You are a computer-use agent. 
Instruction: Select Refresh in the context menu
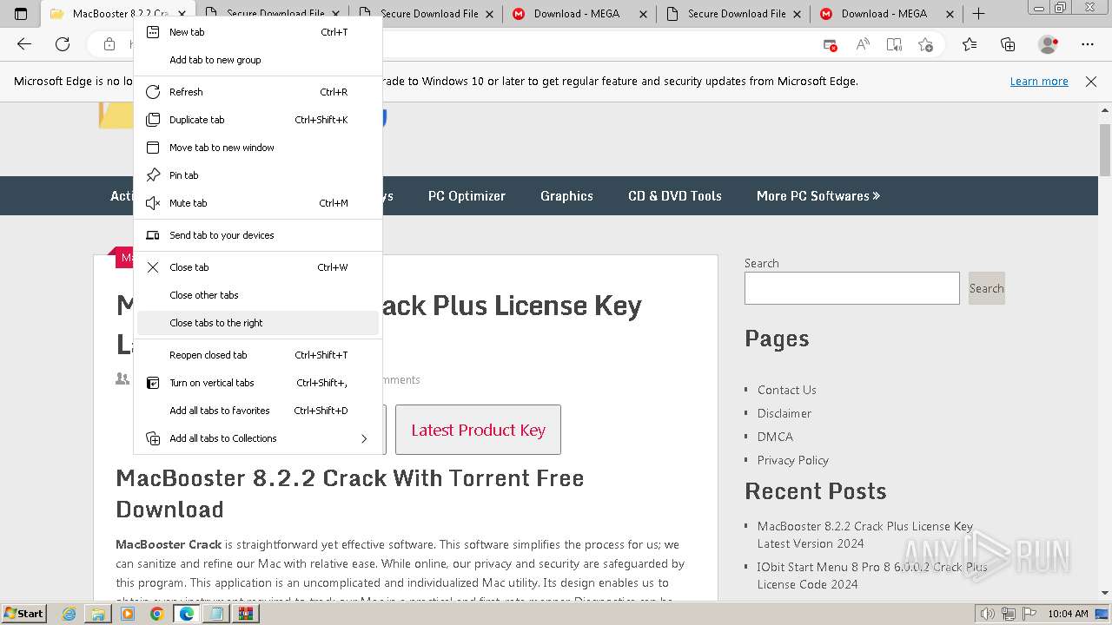[x=258, y=92]
